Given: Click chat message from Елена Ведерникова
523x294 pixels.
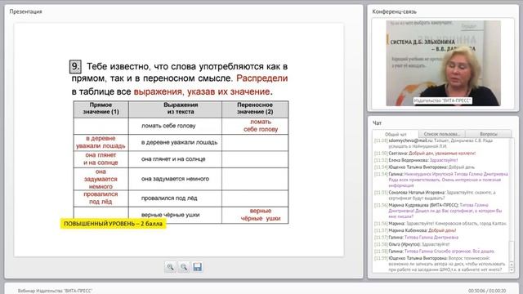Looking at the screenshot, I should [x=416, y=160].
